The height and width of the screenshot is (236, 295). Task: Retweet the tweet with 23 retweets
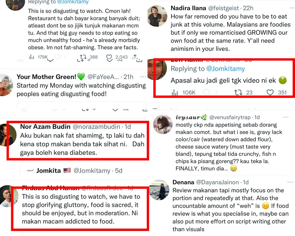click(238, 92)
